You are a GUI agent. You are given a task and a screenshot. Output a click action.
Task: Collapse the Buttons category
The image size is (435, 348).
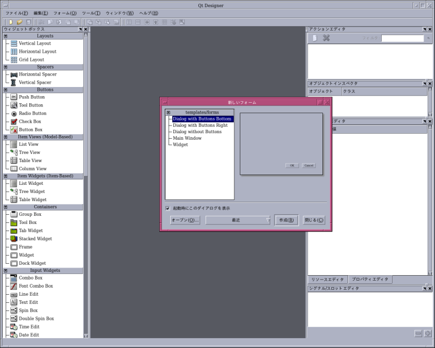coord(5,90)
